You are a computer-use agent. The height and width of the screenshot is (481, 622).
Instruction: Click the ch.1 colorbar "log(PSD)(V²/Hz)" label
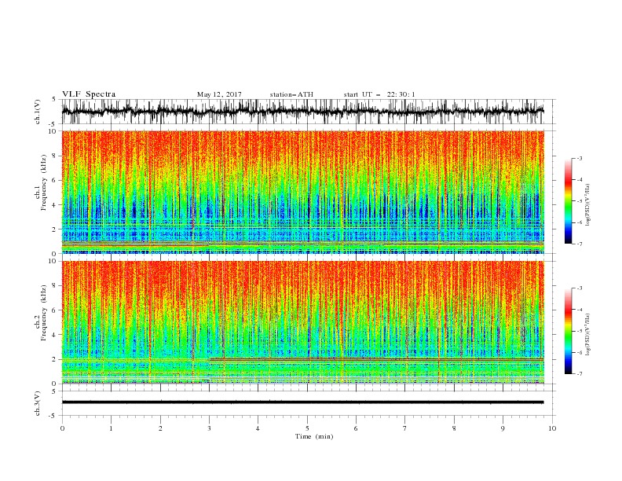click(x=588, y=205)
